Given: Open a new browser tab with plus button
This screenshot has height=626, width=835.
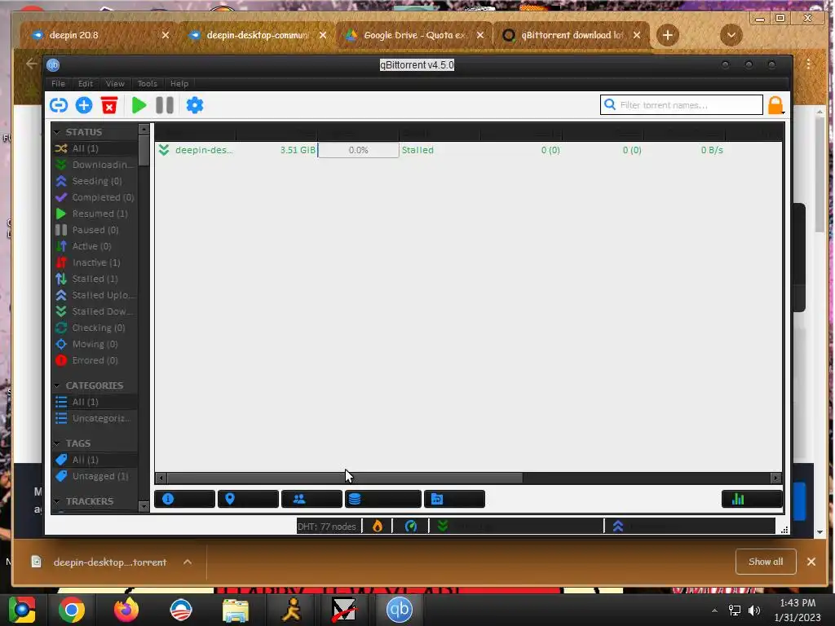Looking at the screenshot, I should click(667, 35).
